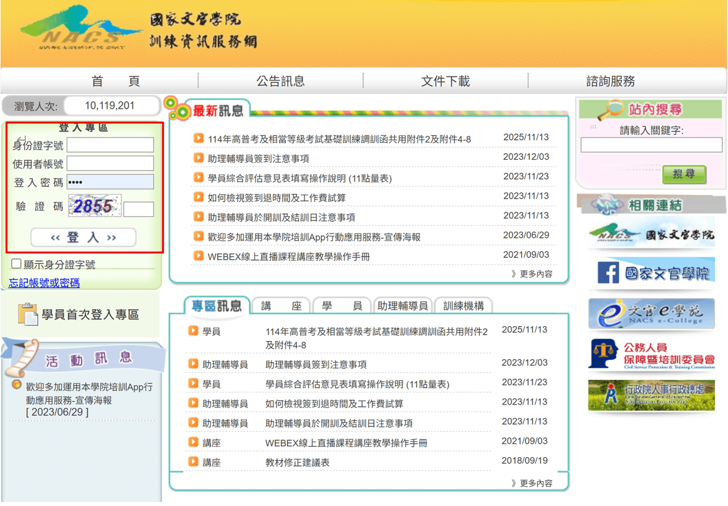
Task: Open 公務人員保障暨培訓委員會 banner
Action: click(x=651, y=354)
